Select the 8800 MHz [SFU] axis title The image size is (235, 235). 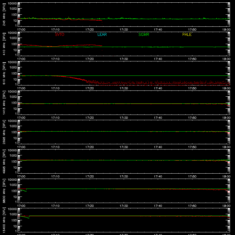[x=4, y=191]
